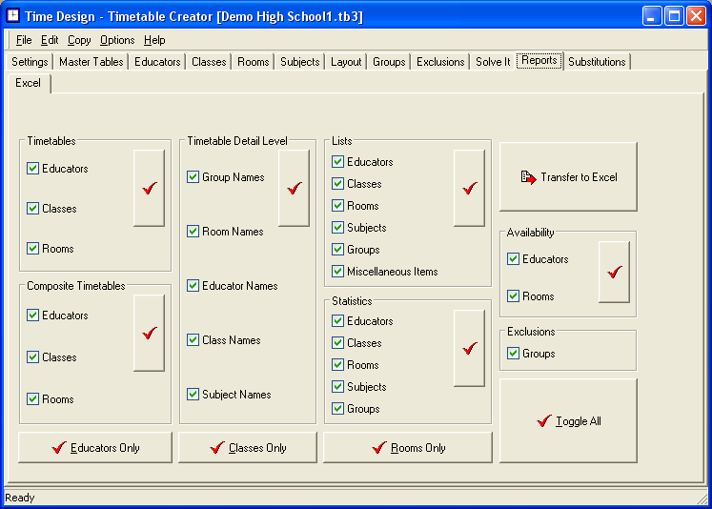
Task: Click the checkmark button in Composite Timetables group
Action: click(149, 333)
